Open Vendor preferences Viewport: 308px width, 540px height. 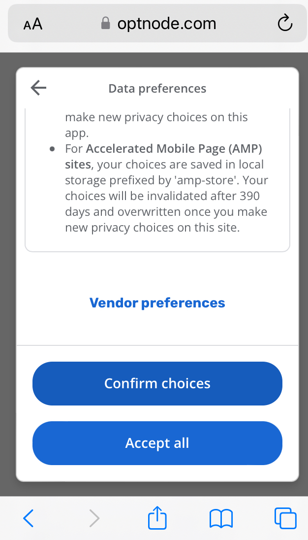pos(157,303)
